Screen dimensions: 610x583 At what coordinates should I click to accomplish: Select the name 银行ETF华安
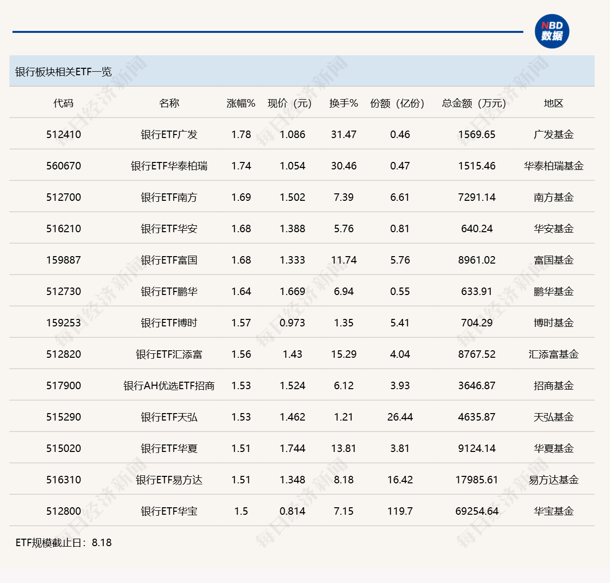click(x=169, y=229)
